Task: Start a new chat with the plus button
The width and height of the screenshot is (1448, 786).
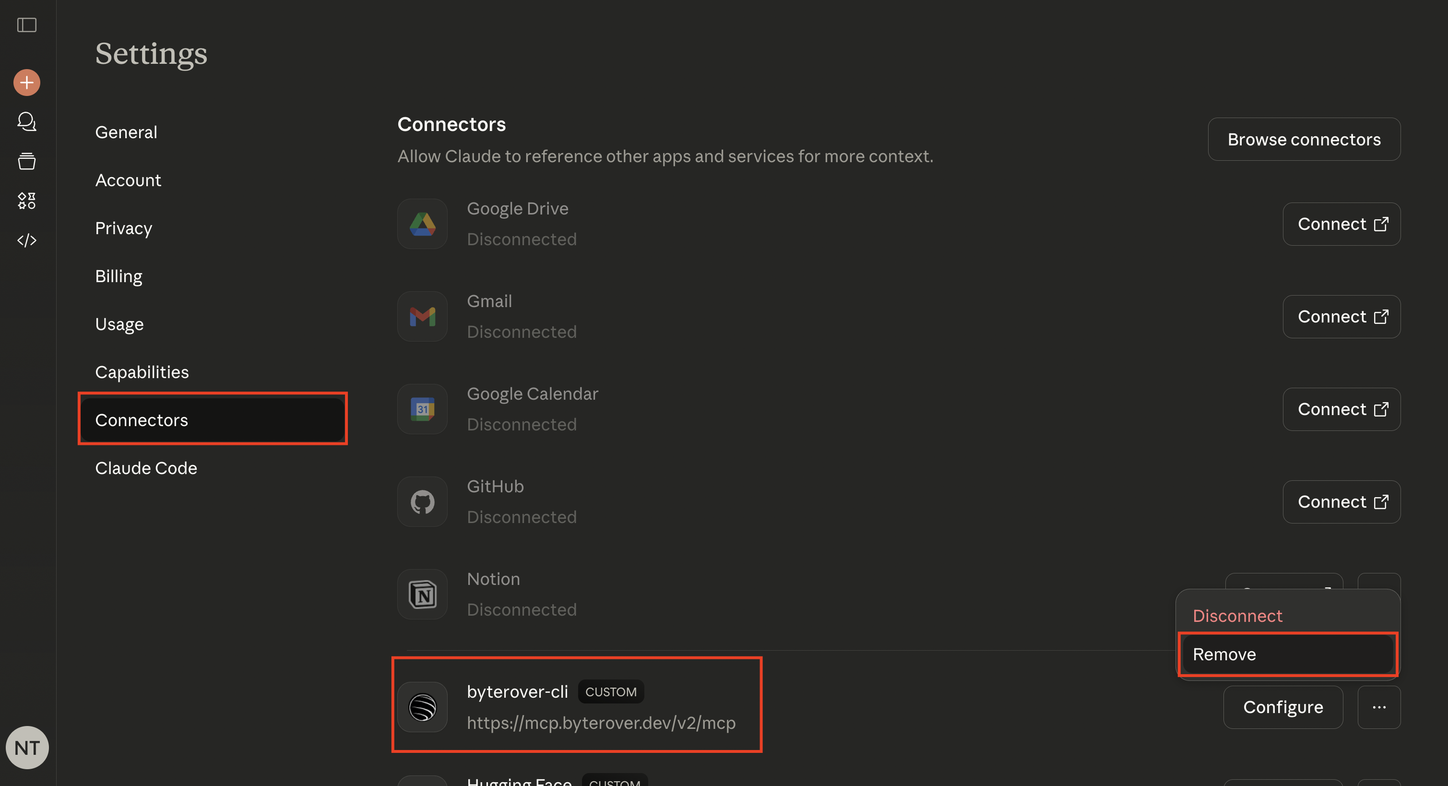Action: point(26,82)
